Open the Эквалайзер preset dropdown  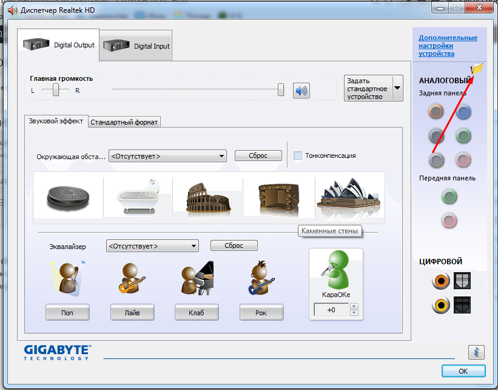tap(152, 246)
